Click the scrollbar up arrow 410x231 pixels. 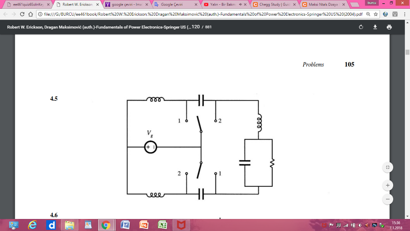[407, 22]
